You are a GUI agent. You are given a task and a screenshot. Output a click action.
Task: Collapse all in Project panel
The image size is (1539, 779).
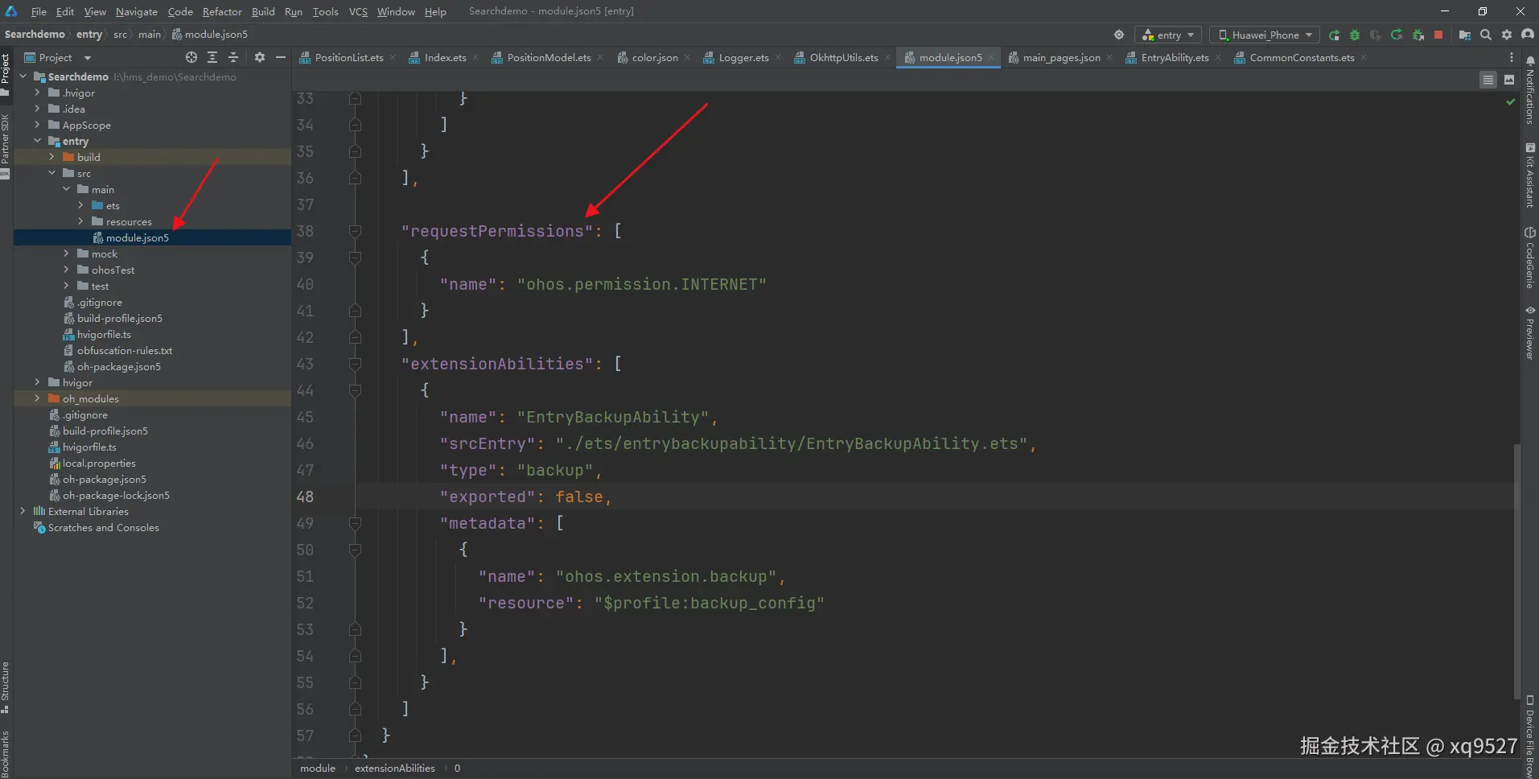(x=233, y=57)
